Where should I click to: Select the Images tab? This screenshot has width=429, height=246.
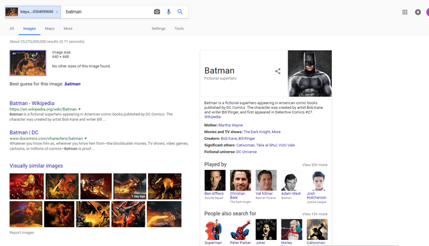point(29,28)
